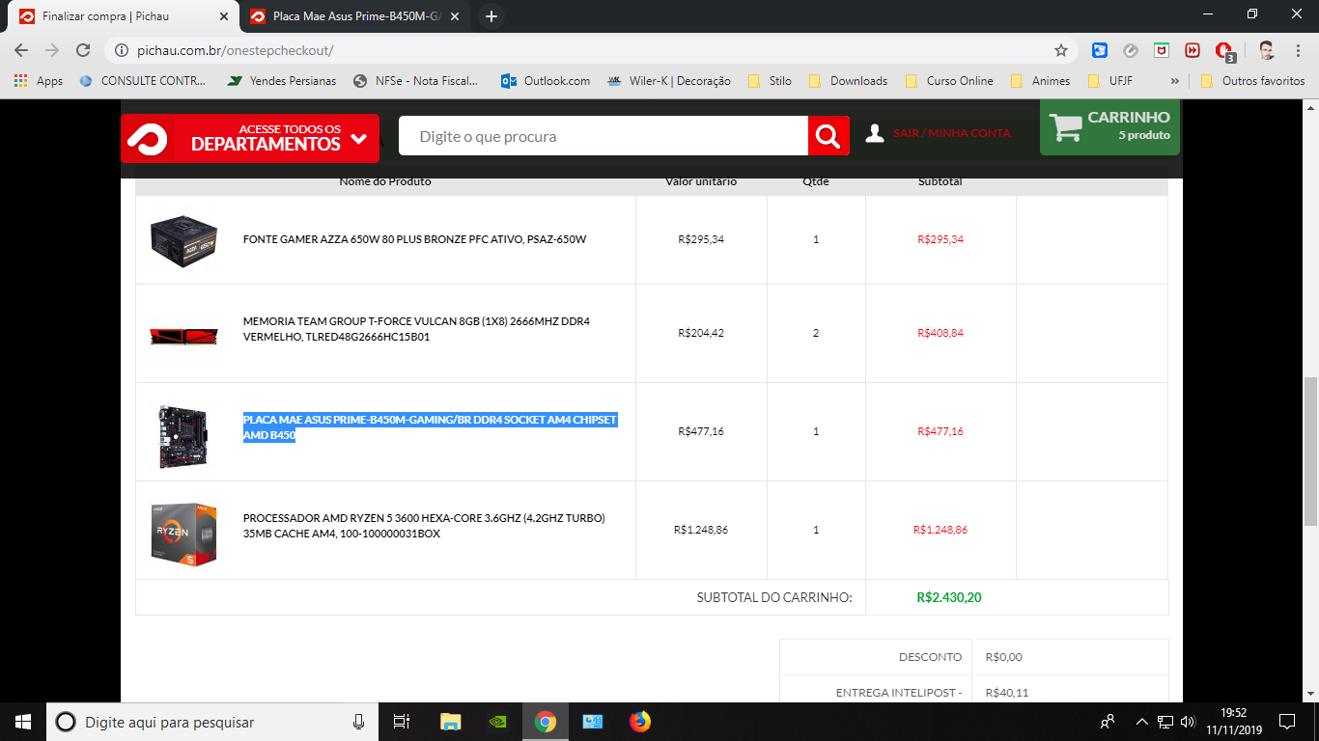This screenshot has width=1319, height=741.
Task: Open the Windows notification center
Action: [x=1287, y=722]
